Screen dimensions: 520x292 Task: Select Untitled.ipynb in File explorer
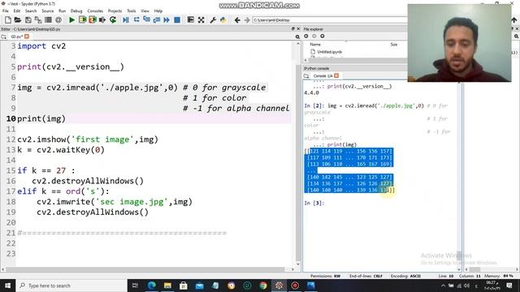click(329, 52)
